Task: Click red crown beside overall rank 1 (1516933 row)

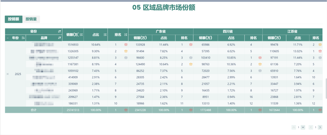Action: [126, 44]
